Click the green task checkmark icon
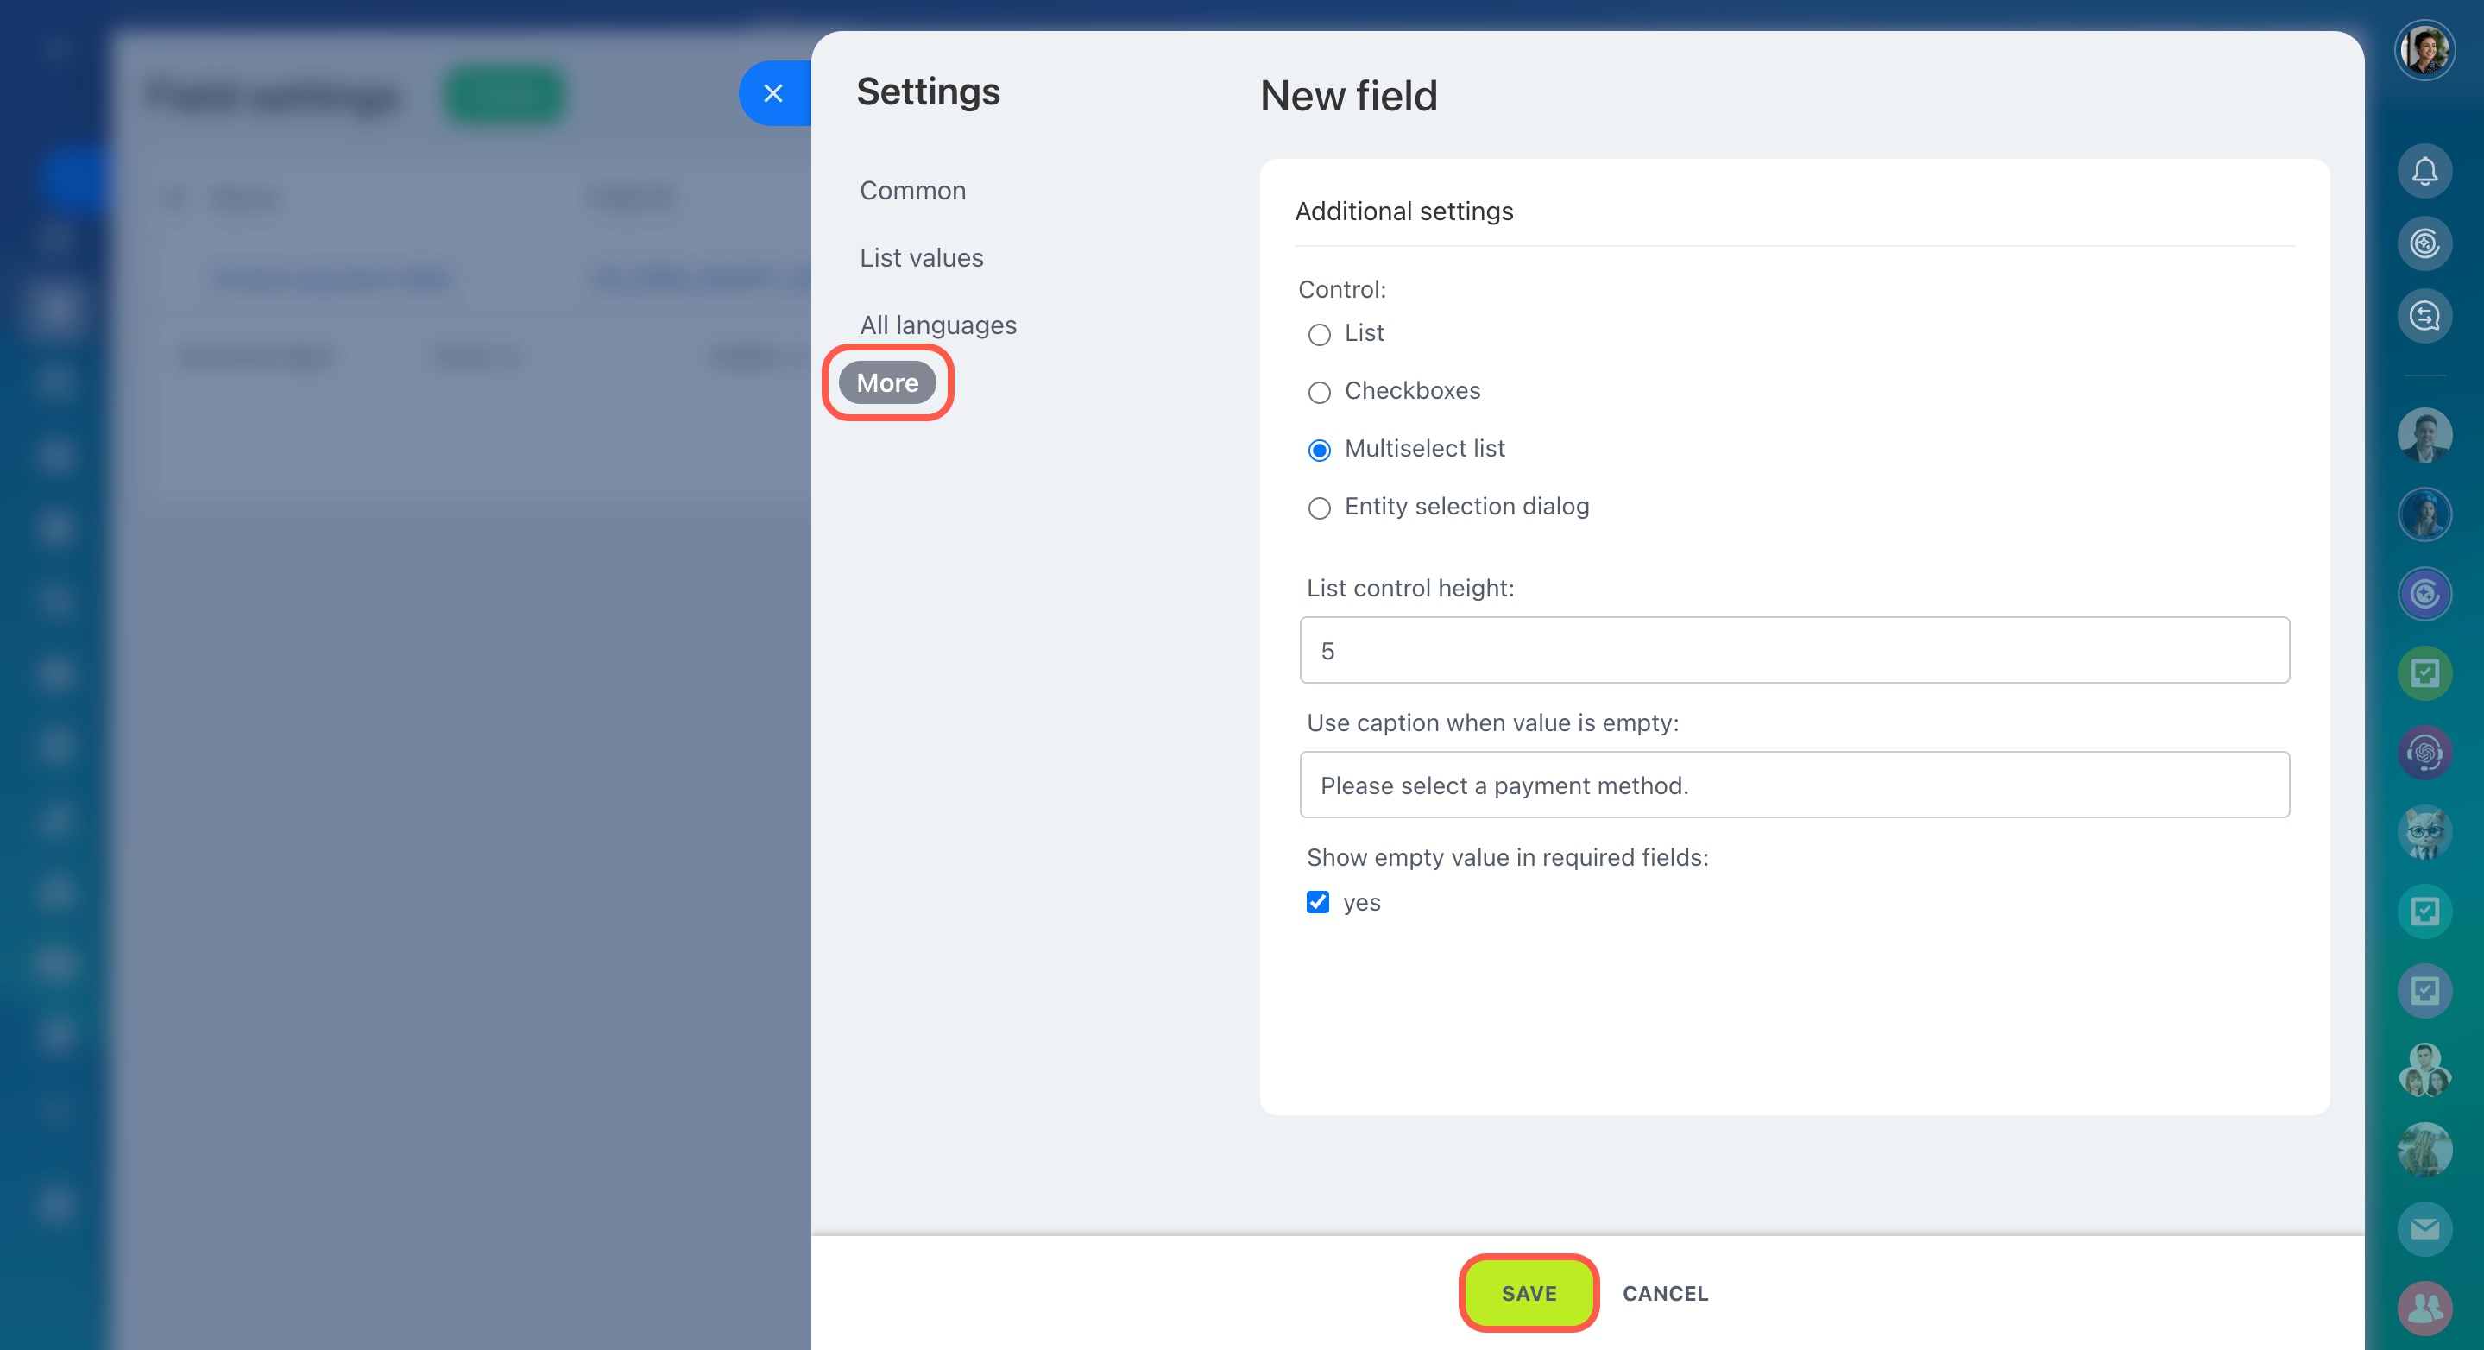The image size is (2484, 1350). tap(2424, 672)
